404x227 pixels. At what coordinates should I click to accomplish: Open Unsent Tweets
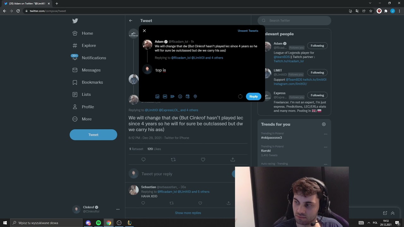coord(248,31)
